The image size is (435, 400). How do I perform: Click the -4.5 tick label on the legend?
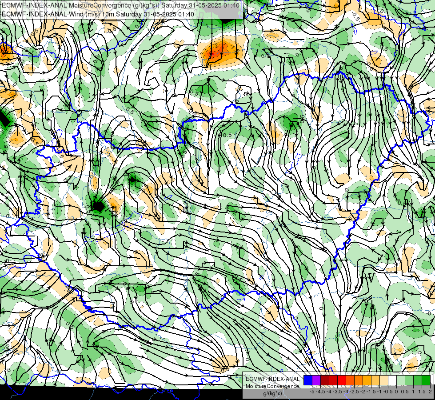click(x=320, y=392)
